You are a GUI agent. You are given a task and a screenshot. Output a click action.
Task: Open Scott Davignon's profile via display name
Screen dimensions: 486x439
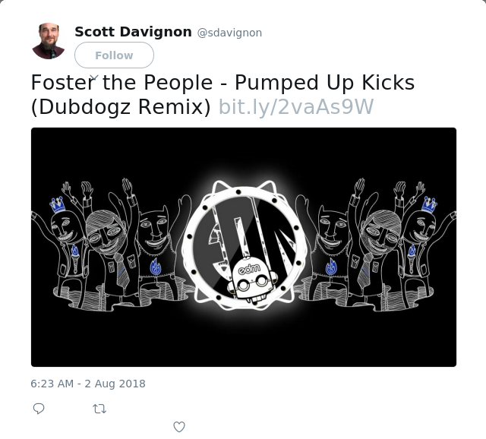point(134,32)
